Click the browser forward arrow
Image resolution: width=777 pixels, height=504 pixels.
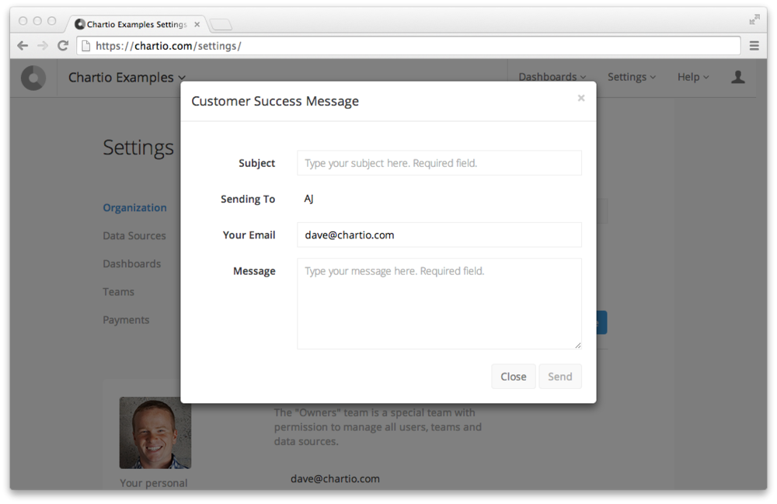[43, 46]
